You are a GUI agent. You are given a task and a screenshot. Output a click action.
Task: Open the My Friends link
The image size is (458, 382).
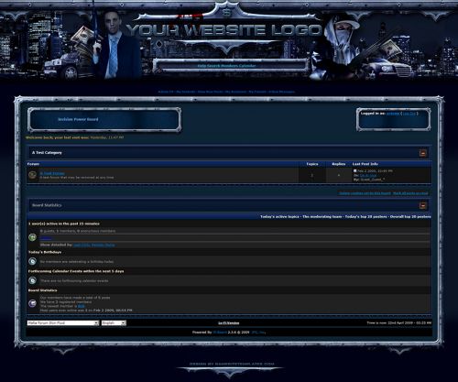click(x=257, y=92)
